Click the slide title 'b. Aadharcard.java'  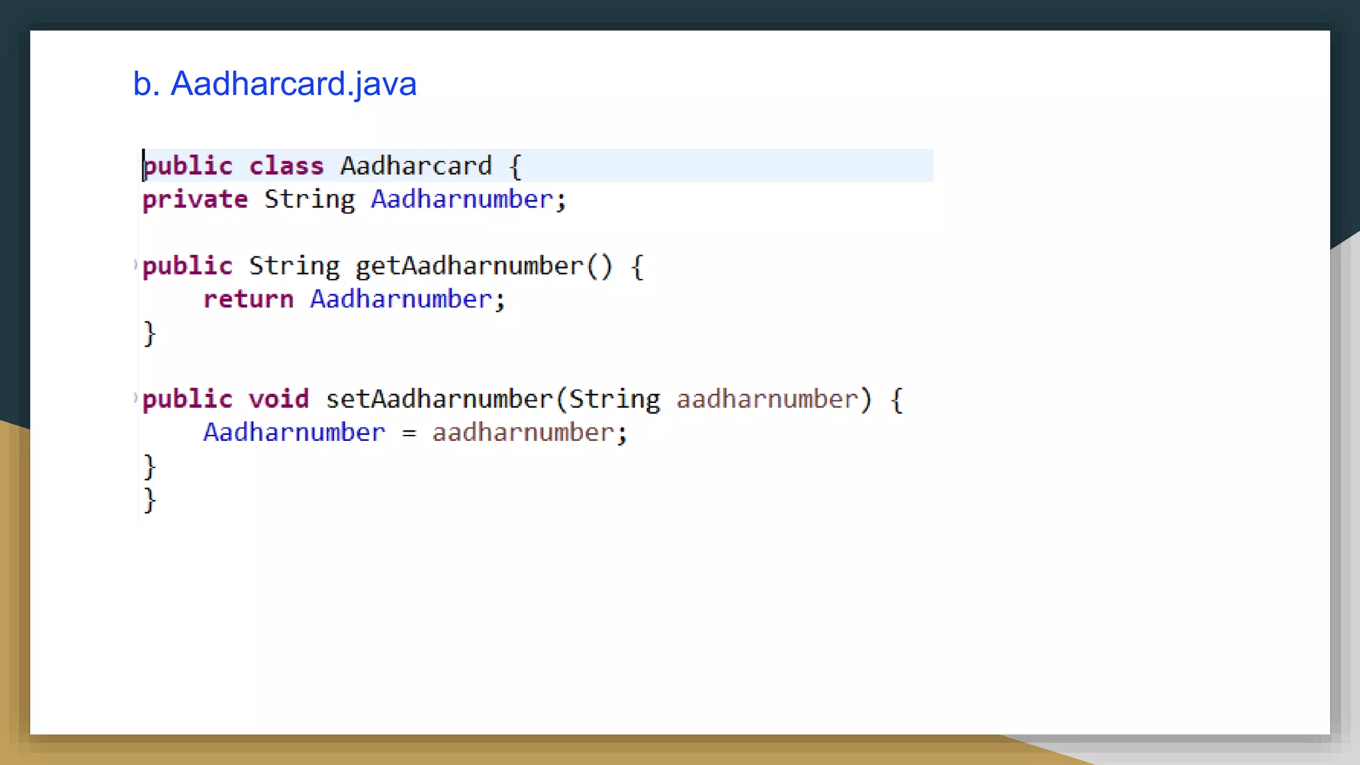coord(274,84)
